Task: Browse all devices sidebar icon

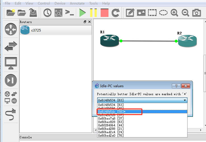Action: click(x=11, y=97)
